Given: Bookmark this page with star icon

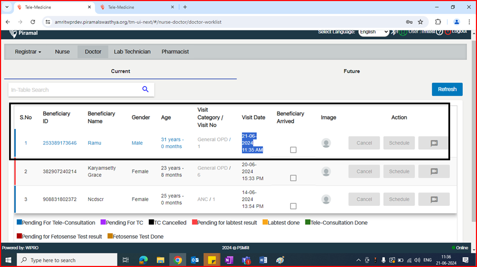Looking at the screenshot, I should pos(420,22).
